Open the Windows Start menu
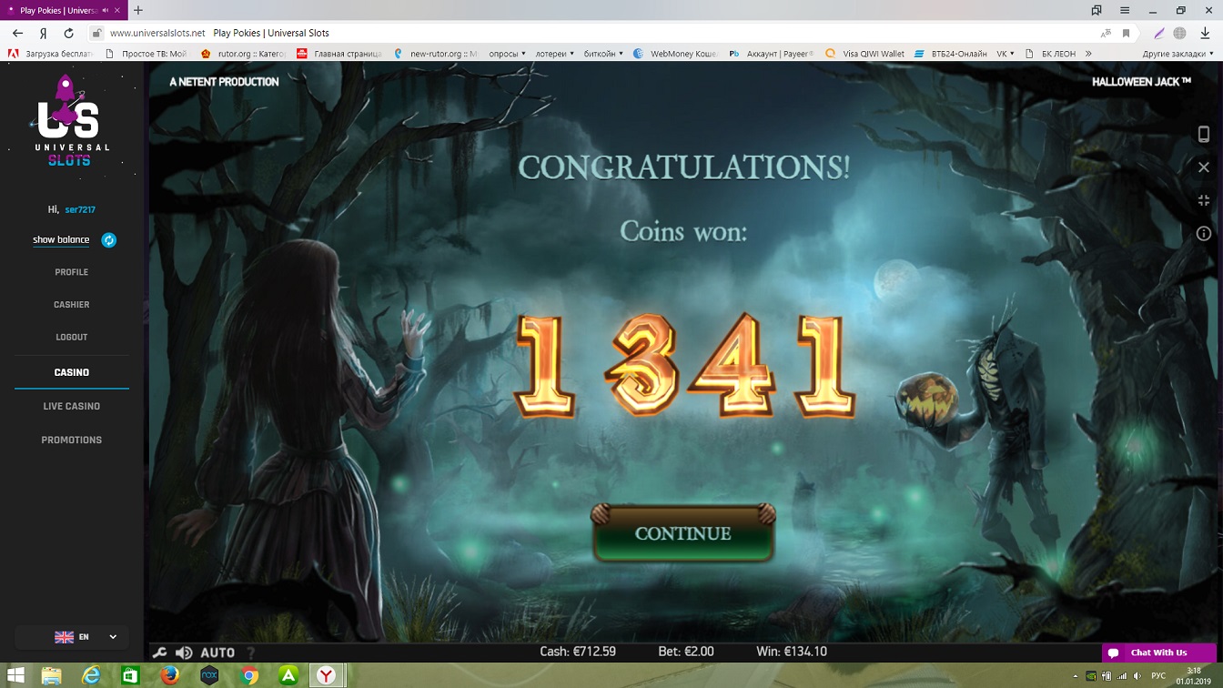 (16, 675)
